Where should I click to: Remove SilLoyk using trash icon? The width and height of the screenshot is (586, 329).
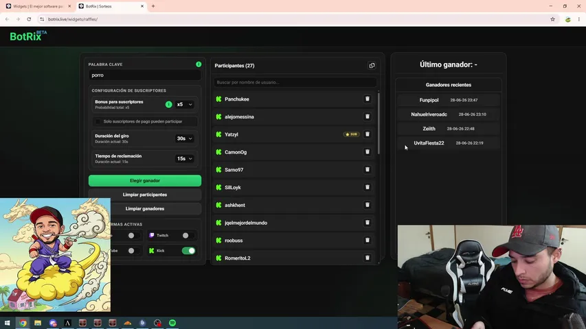(368, 187)
